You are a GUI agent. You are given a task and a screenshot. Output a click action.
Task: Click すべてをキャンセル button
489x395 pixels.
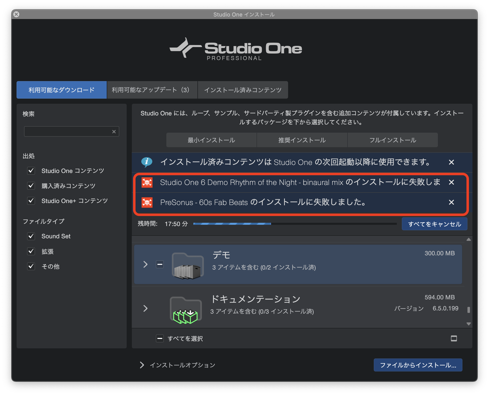click(x=434, y=224)
